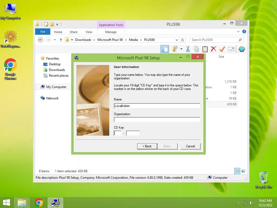Image resolution: width=277 pixels, height=208 pixels.
Task: Switch to the Home ribbon tab
Action: pyautogui.click(x=58, y=32)
